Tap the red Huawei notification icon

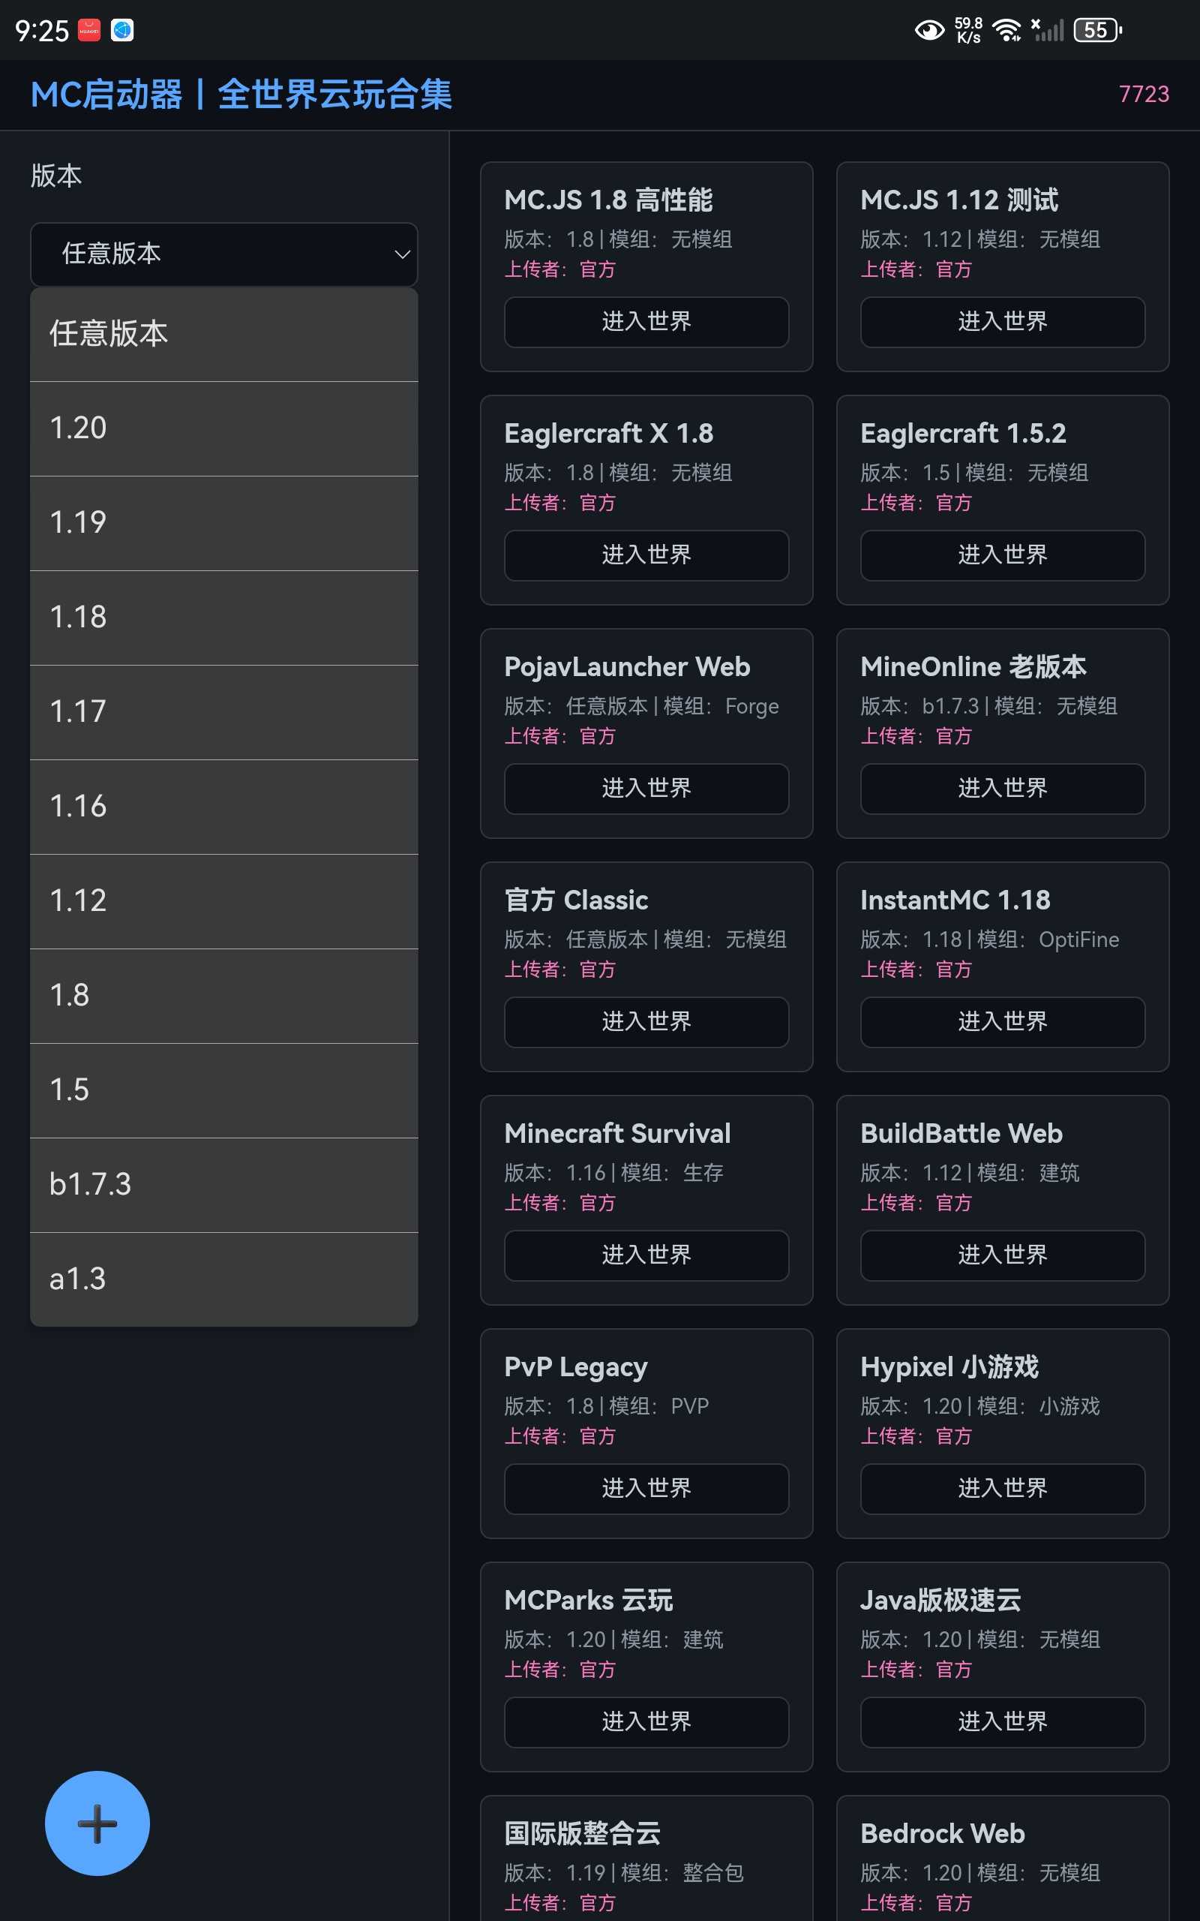tap(89, 30)
